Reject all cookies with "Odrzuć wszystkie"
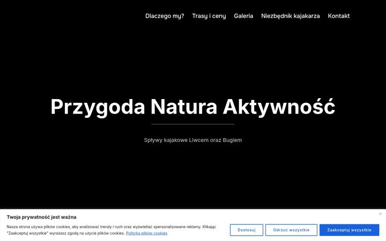Screen dimensions: 386x241 291,230
